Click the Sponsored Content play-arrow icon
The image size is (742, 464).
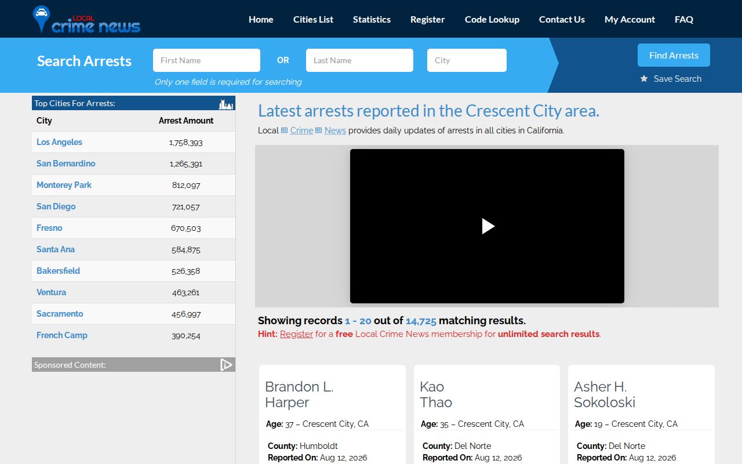click(226, 365)
